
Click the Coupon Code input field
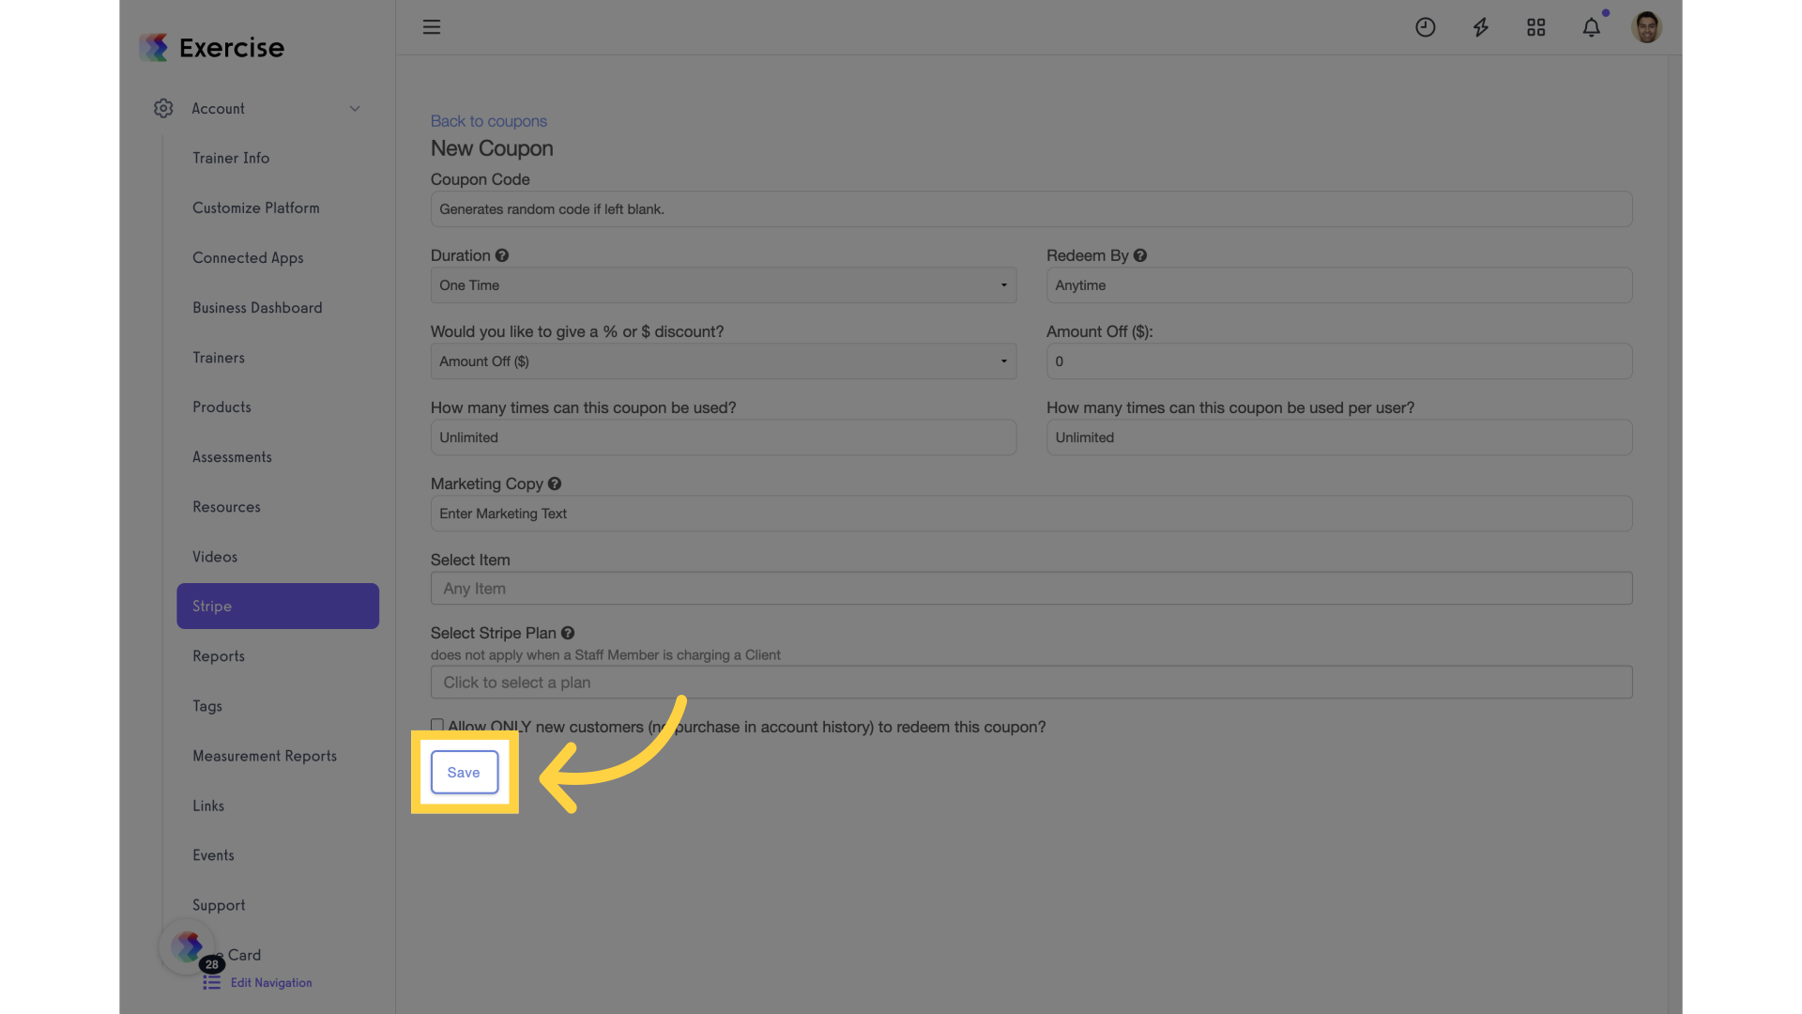[x=1031, y=209]
